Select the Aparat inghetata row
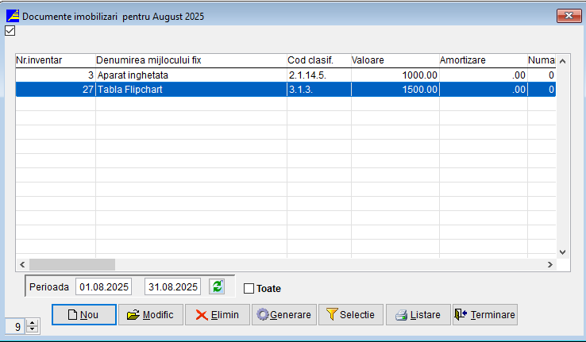The height and width of the screenshot is (342, 586). point(191,75)
